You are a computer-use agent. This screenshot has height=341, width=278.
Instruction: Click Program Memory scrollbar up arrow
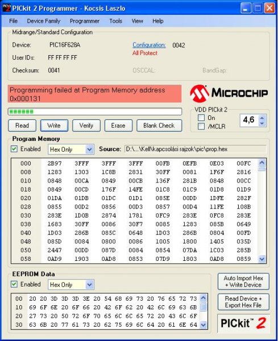[262, 162]
